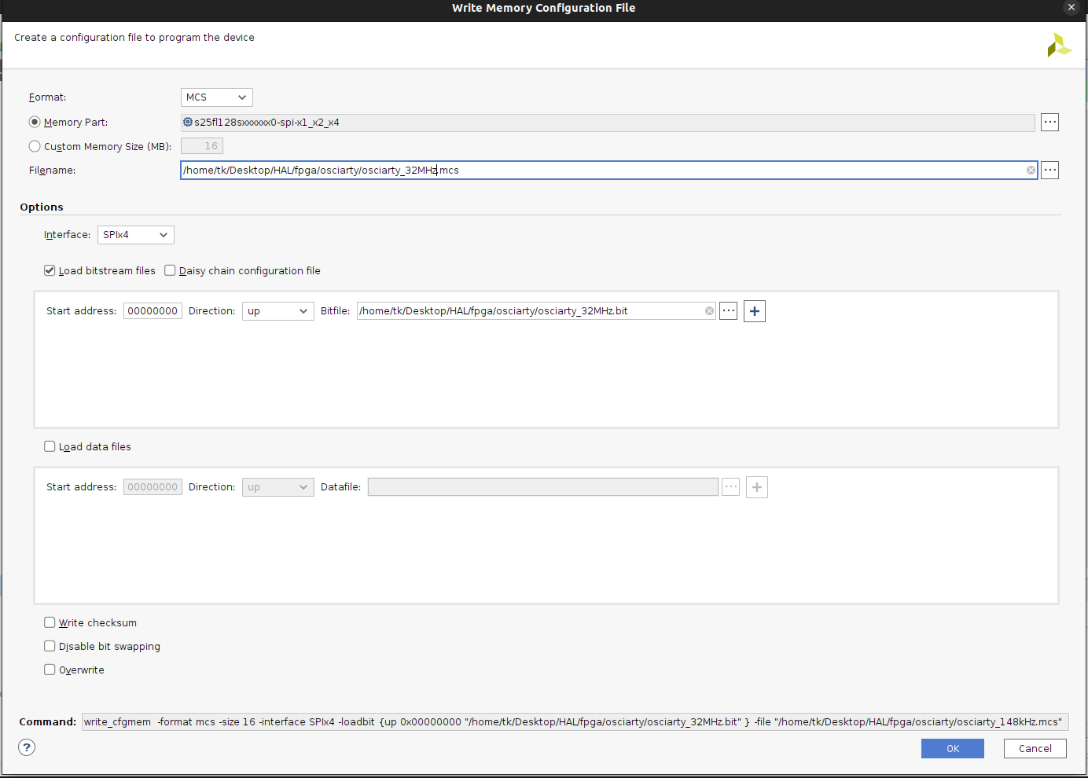
Task: Open help with question mark icon
Action: click(x=27, y=747)
